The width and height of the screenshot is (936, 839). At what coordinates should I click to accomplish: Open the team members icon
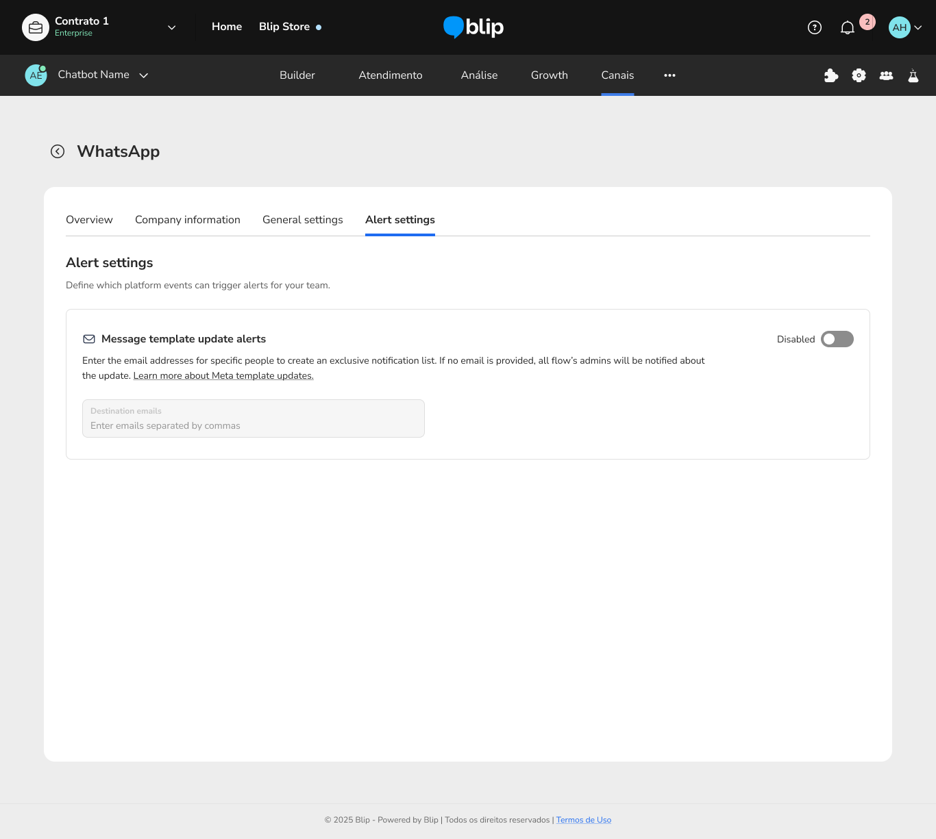coord(886,75)
